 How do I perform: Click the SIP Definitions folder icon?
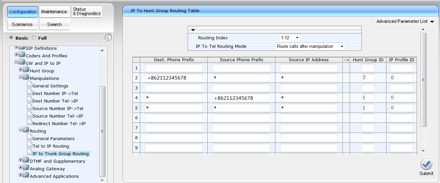coord(22,48)
